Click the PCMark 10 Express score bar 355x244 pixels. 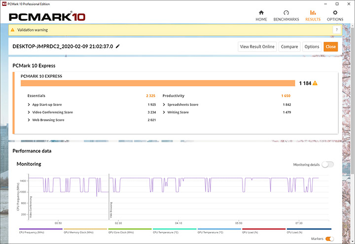click(158, 83)
